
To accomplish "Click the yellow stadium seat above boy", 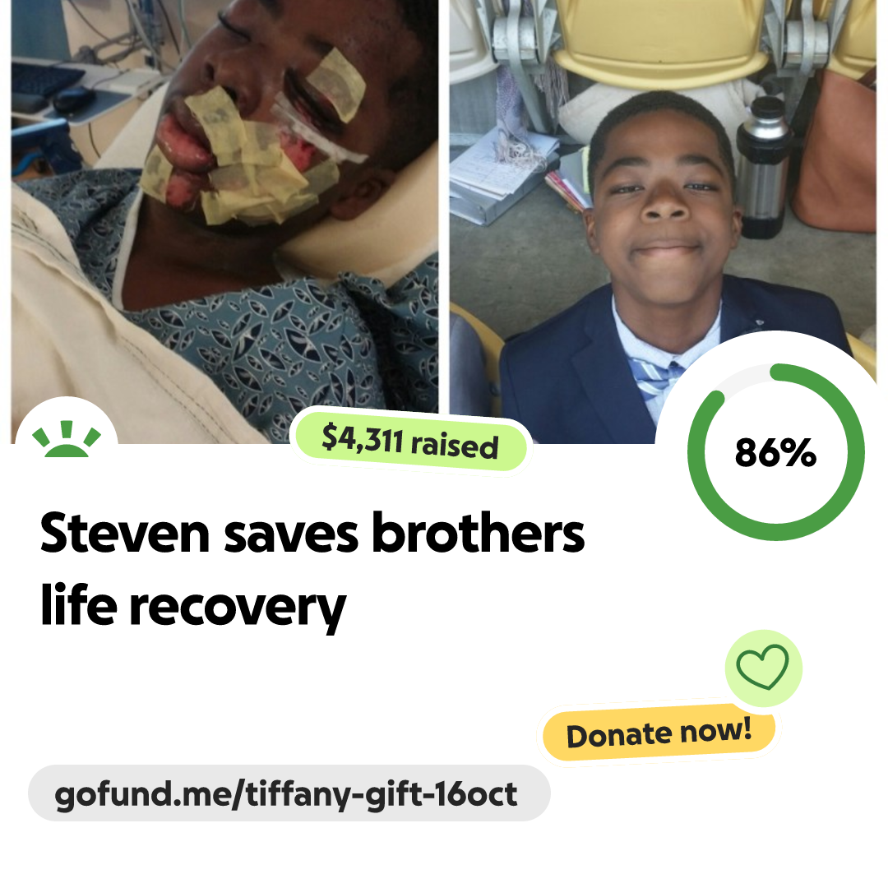I will point(659,39).
